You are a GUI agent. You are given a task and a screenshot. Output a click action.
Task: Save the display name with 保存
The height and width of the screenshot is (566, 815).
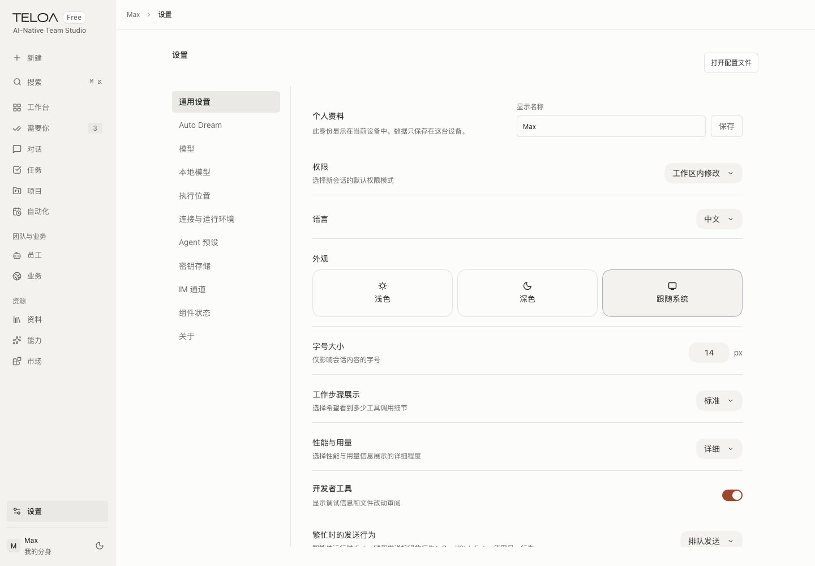[727, 126]
